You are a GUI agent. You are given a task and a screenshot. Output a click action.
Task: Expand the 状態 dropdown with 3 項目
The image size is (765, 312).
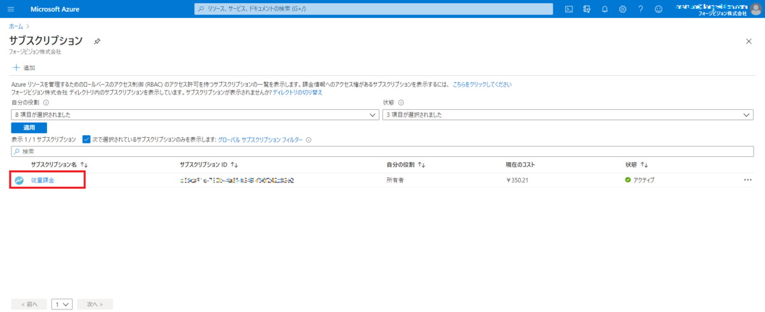[x=568, y=115]
